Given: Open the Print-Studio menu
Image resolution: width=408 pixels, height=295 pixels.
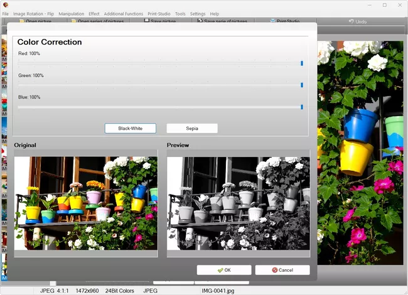Looking at the screenshot, I should 159,14.
